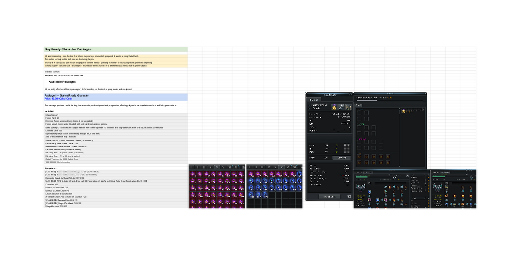This screenshot has height=273, width=520.
Task: Click the wand icon in Character window
Action: click(341, 107)
